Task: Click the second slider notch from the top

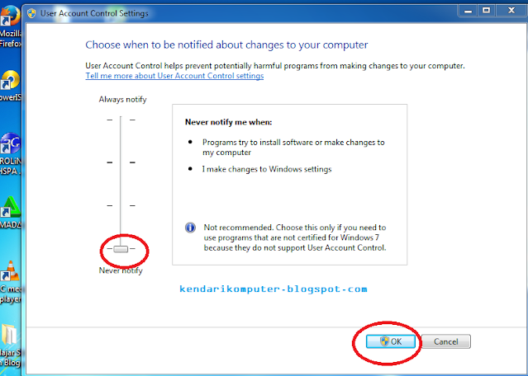Action: pyautogui.click(x=121, y=162)
